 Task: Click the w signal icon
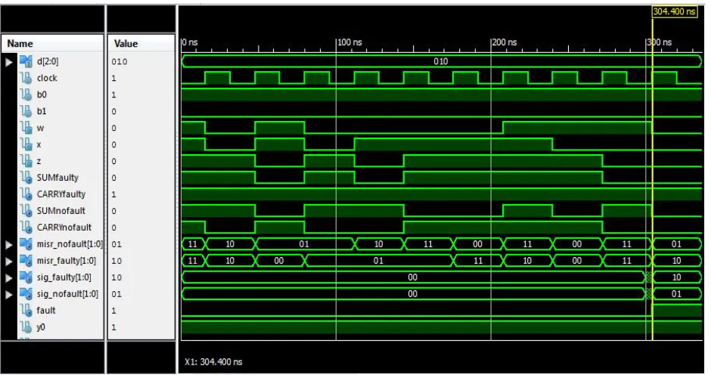(26, 128)
